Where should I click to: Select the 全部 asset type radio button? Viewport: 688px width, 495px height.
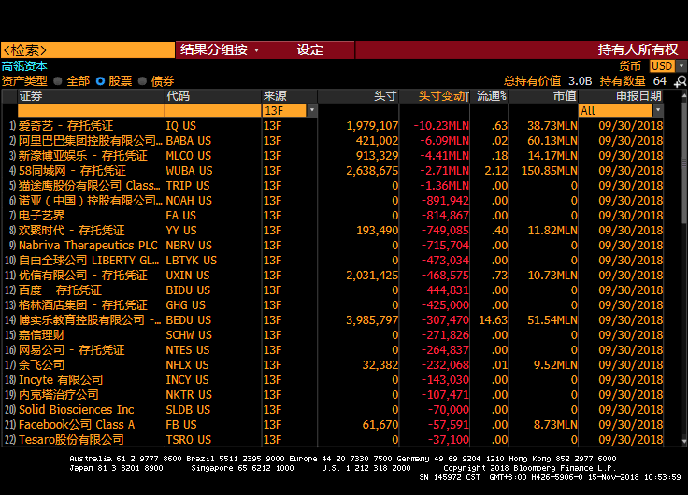coord(57,81)
